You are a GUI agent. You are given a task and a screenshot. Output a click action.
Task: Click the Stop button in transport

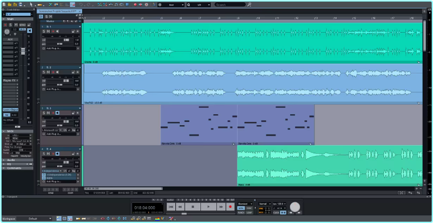click(x=193, y=207)
